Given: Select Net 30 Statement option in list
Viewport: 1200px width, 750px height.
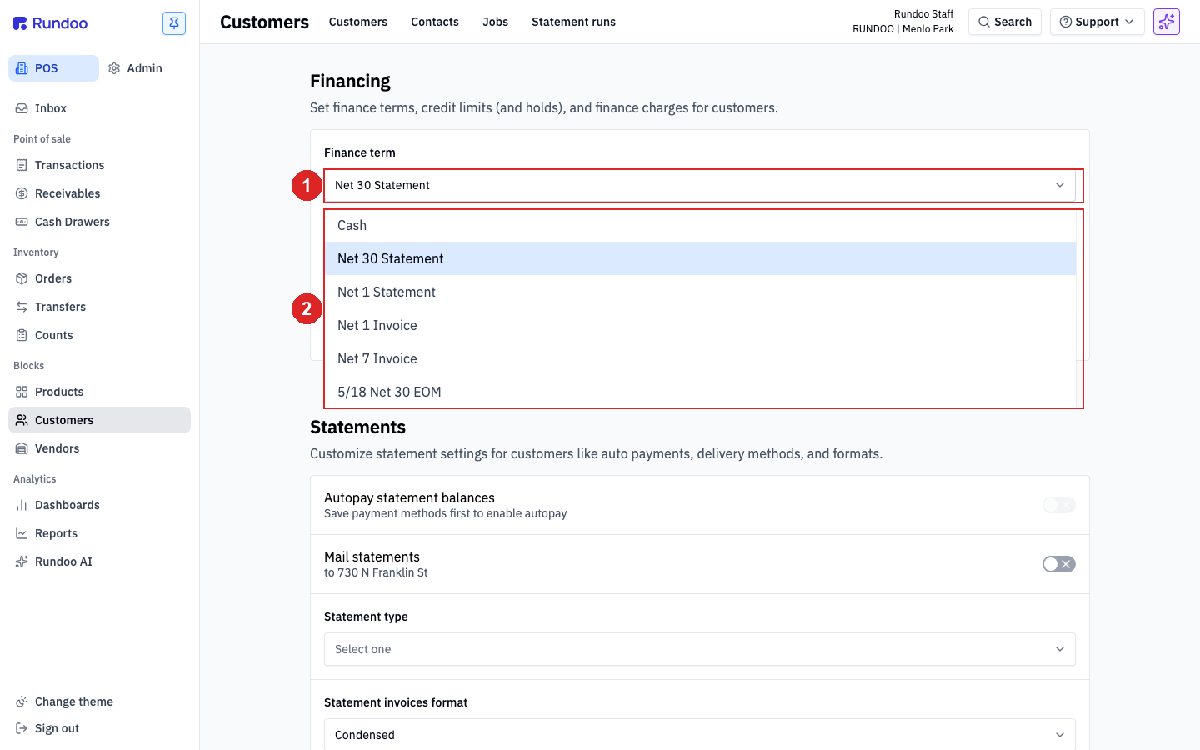Looking at the screenshot, I should coord(700,258).
